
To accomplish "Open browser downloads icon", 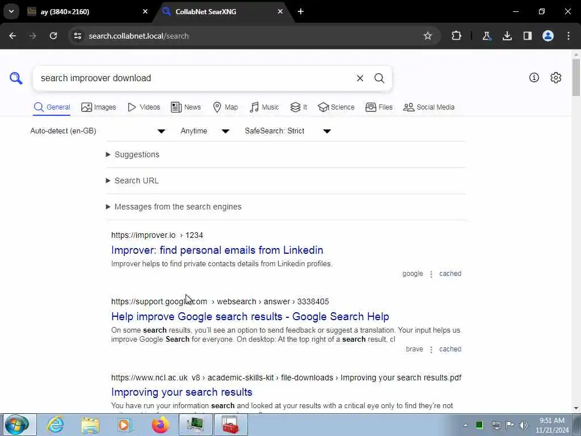I will click(x=507, y=36).
